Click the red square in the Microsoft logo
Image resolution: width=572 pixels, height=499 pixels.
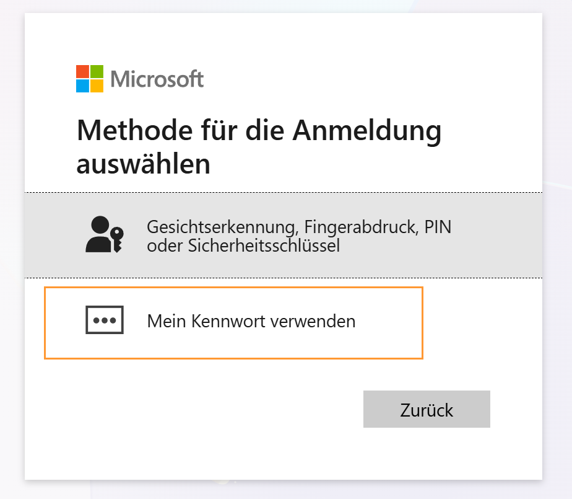point(81,71)
